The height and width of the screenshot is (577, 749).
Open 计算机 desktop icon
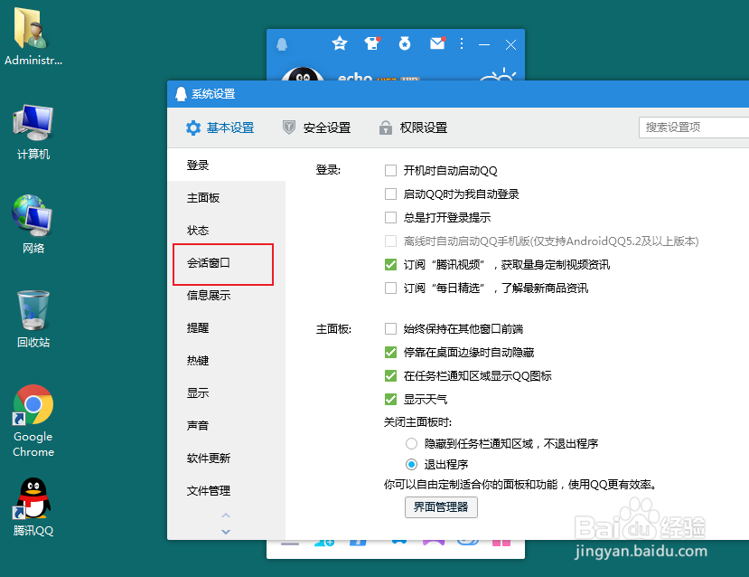[33, 132]
